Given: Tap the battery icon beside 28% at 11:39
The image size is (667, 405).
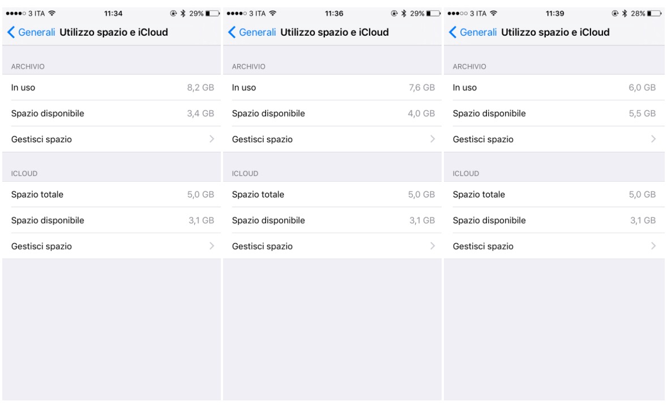Looking at the screenshot, I should point(654,13).
